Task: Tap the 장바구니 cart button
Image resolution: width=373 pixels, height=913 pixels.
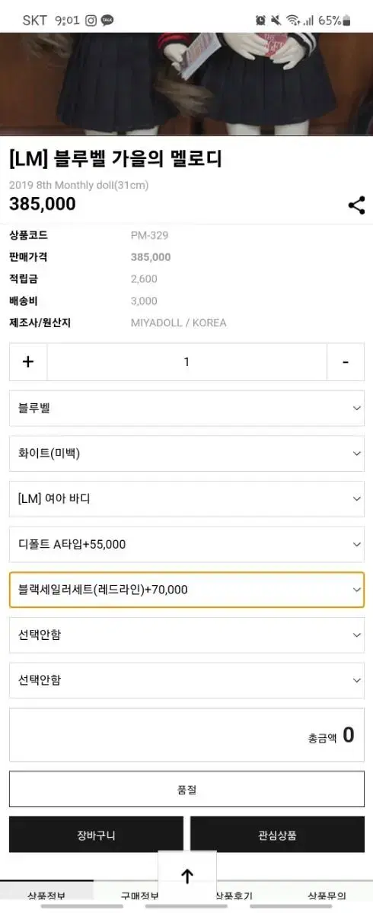Action: pos(96,835)
